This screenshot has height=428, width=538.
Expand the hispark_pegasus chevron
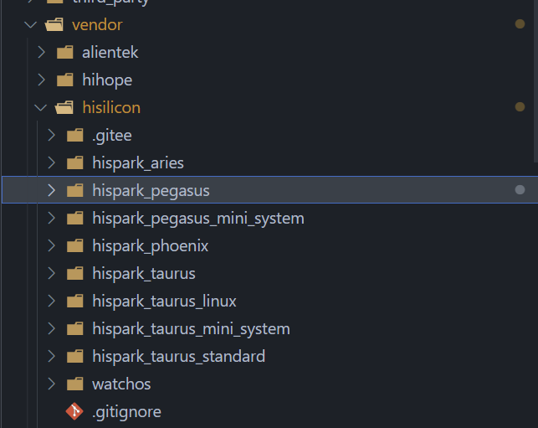pos(52,190)
